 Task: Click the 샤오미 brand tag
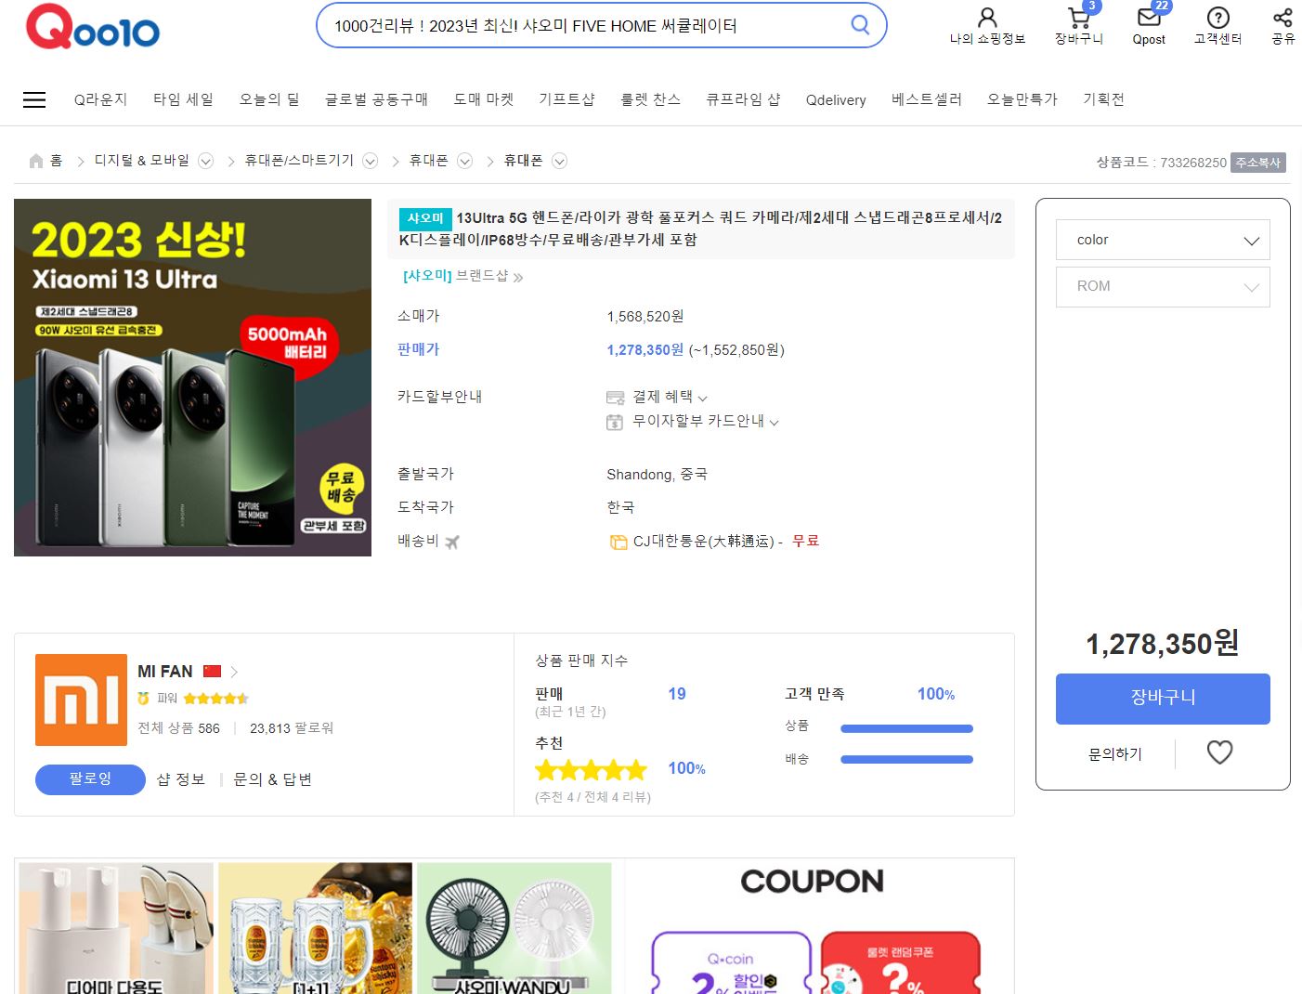425,218
